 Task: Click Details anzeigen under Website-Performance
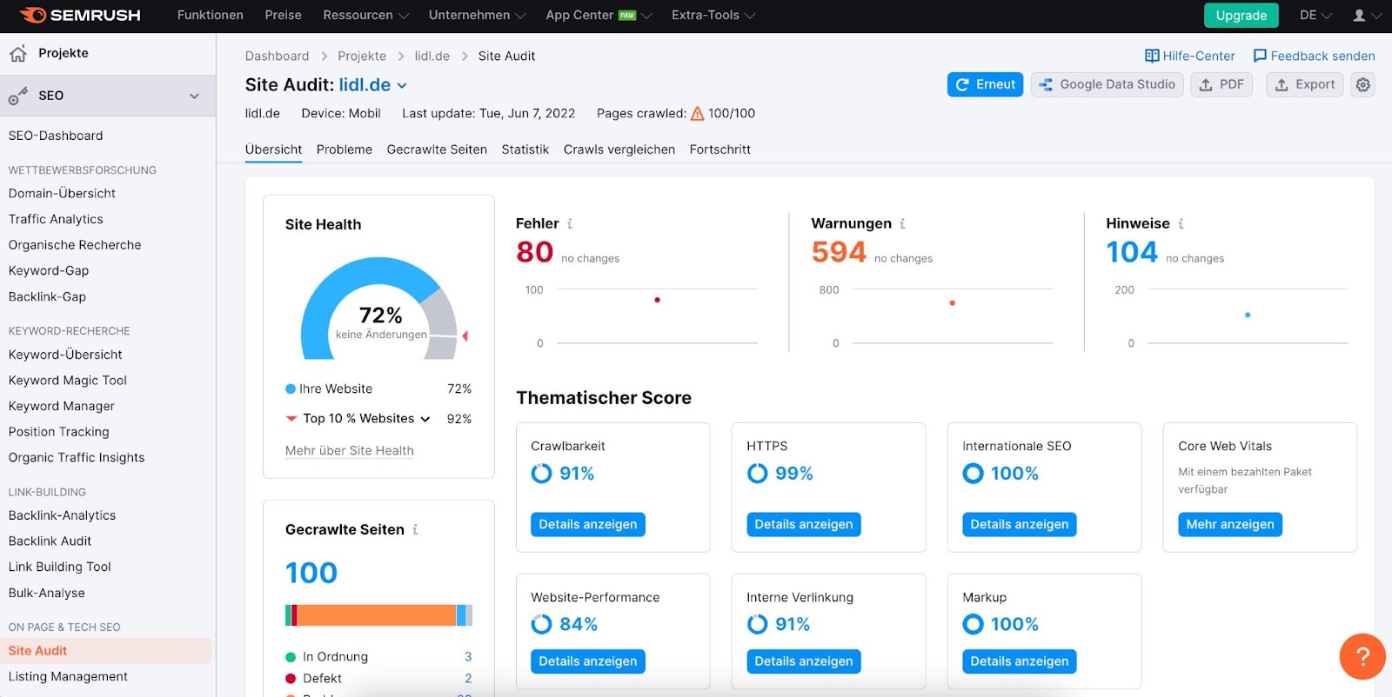pos(588,661)
